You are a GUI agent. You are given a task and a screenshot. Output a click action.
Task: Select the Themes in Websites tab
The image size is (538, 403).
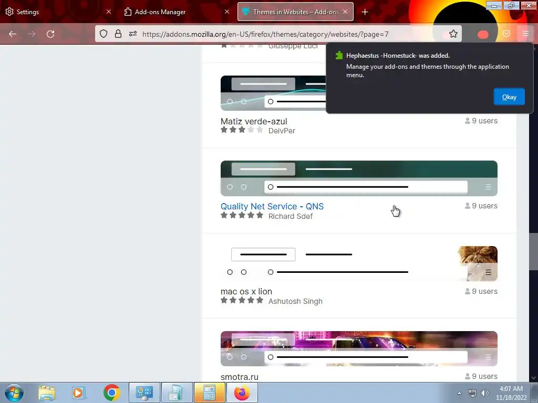pos(295,12)
